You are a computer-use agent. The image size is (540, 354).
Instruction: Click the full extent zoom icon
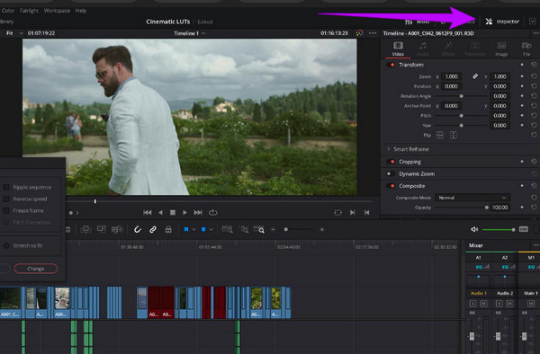click(227, 229)
